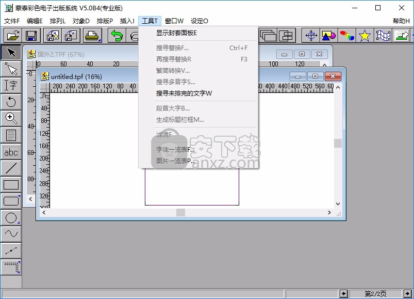This screenshot has height=299, width=414.
Task: Click scroll-left arrow in untitled.tpf window
Action: pos(44,212)
